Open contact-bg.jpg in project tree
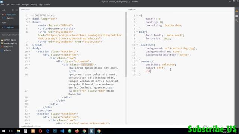Viewport: 239px width, 134px height. pyautogui.click(x=10, y=40)
